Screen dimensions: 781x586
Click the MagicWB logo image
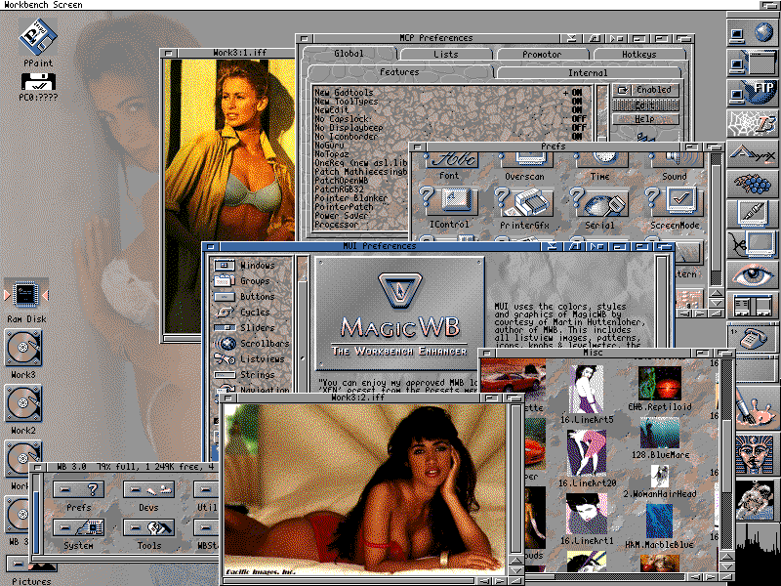pos(399,313)
